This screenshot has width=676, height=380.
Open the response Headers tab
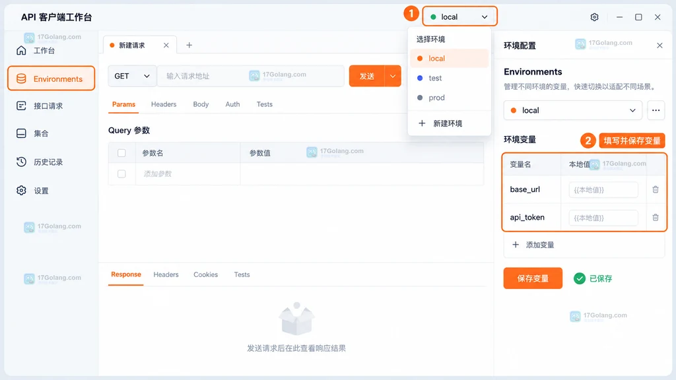(x=166, y=274)
